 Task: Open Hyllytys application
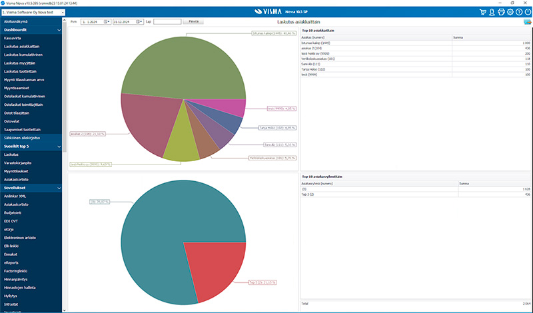(x=11, y=296)
